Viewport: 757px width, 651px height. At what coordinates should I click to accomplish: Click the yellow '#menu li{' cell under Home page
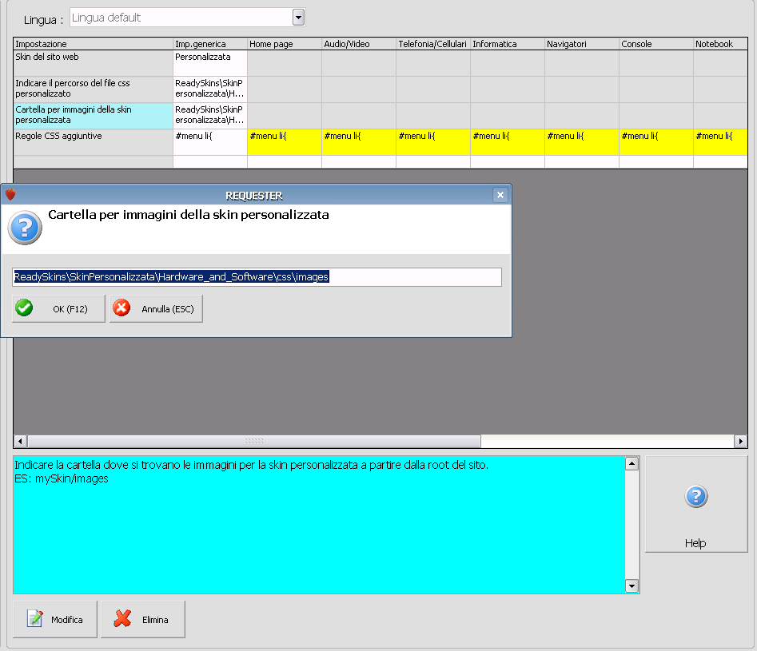(285, 142)
